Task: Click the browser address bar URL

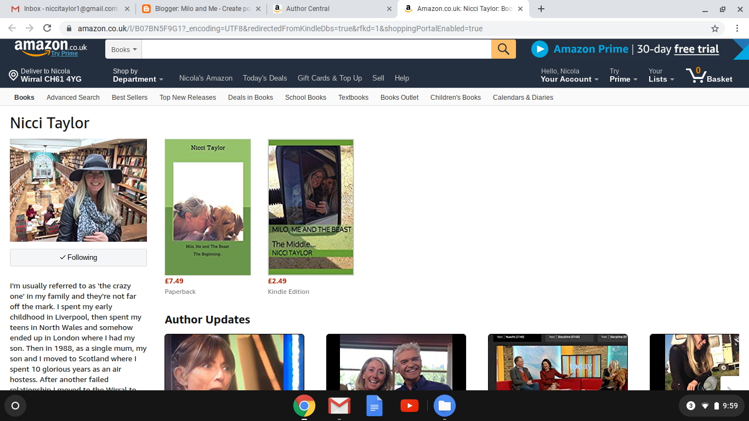Action: 280,29
